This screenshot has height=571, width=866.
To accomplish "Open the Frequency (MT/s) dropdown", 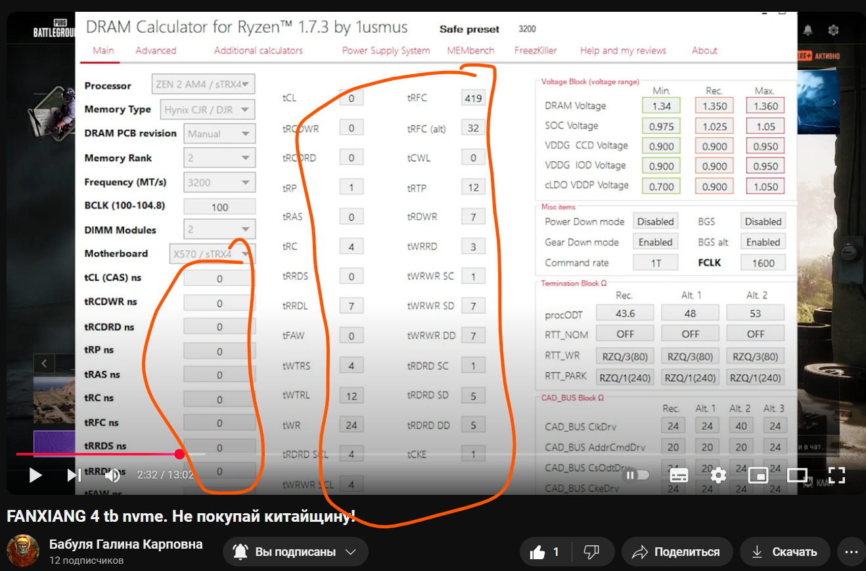I will tap(219, 182).
